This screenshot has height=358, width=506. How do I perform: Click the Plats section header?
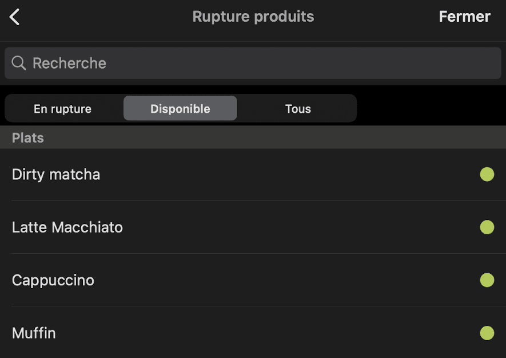27,137
